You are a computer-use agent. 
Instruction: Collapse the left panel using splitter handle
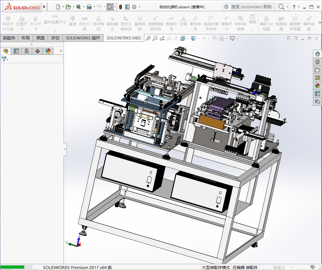click(65, 149)
